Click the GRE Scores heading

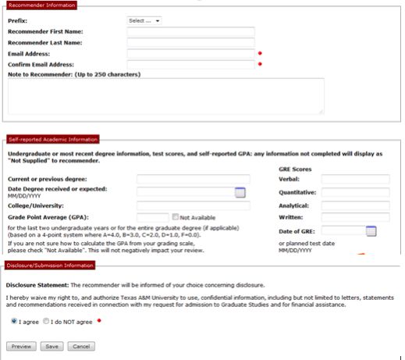pos(295,169)
